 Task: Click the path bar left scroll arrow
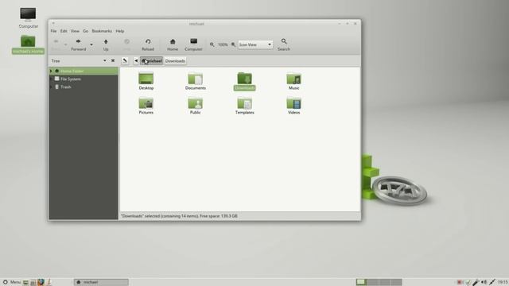tap(136, 60)
